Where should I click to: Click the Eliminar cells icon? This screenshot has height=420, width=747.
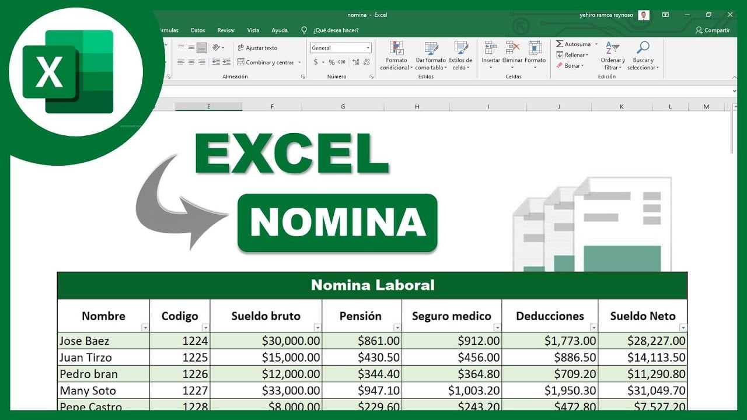coord(512,48)
